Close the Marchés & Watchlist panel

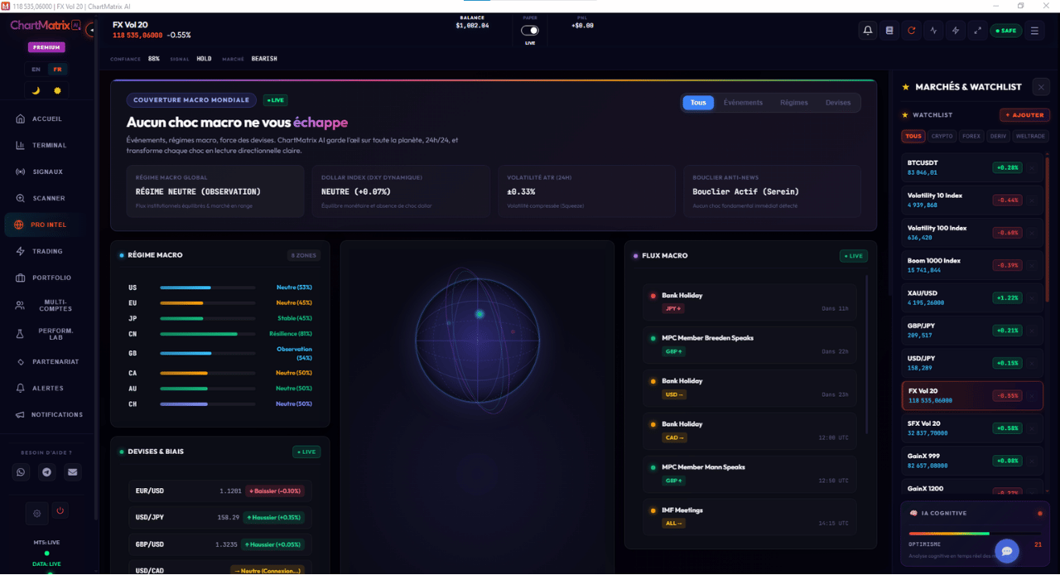tap(1042, 86)
